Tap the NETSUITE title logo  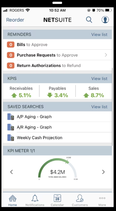point(57,20)
